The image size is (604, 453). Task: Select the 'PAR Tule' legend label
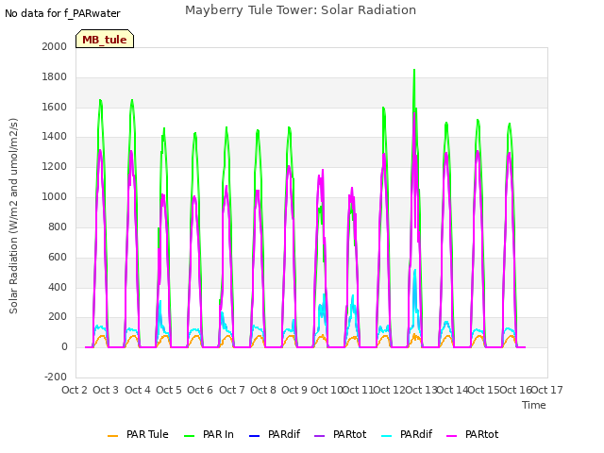(147, 434)
